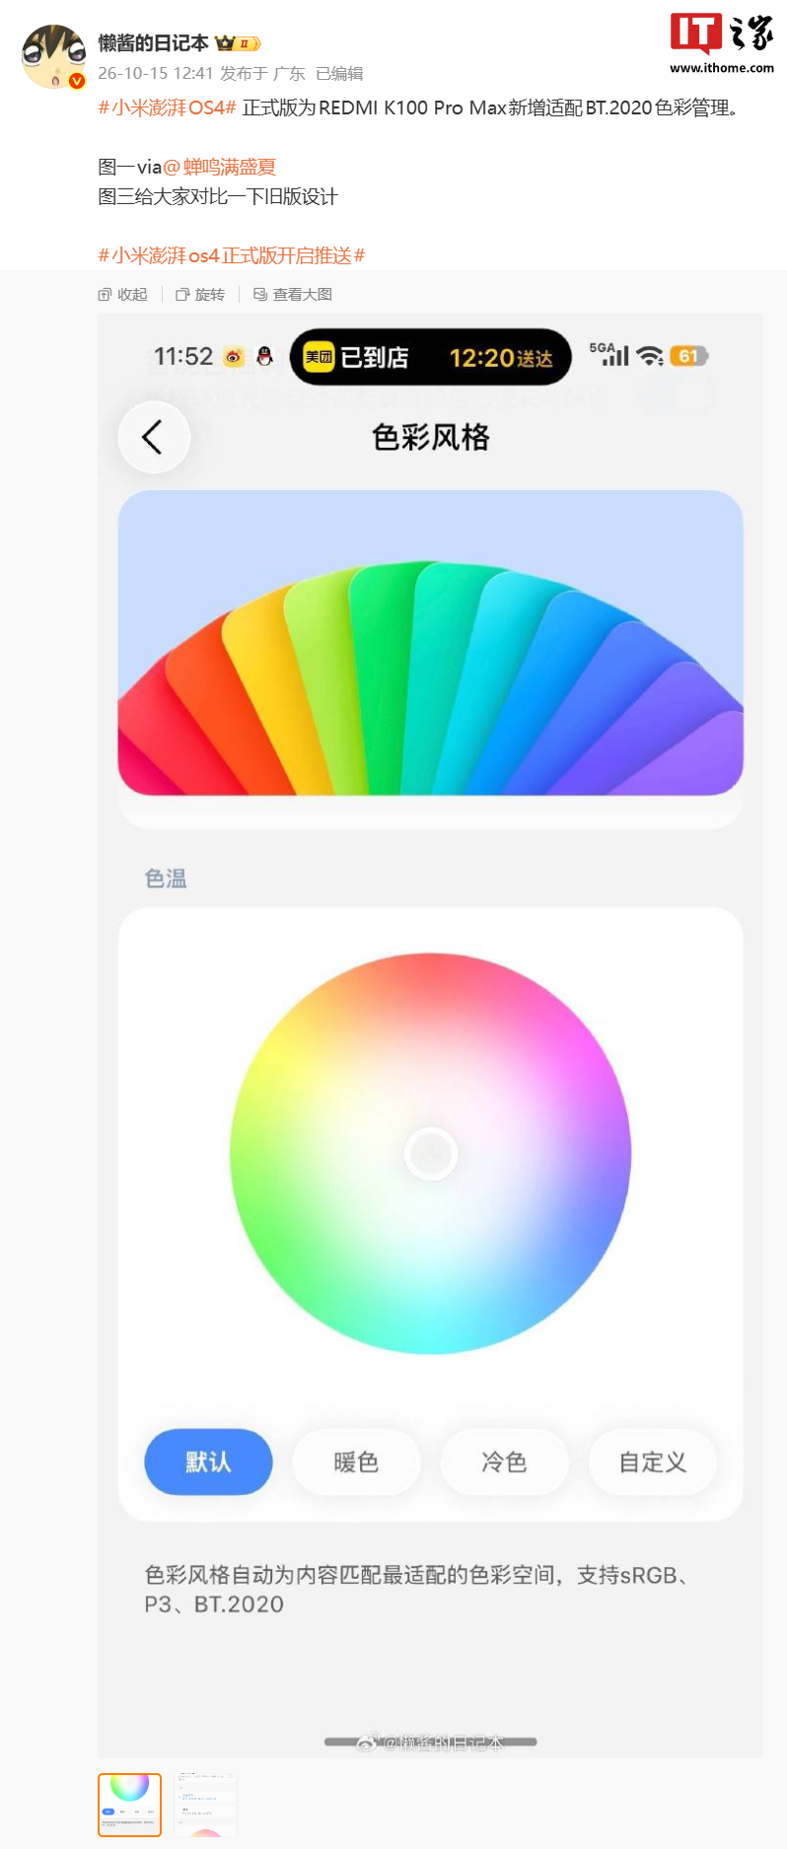Open the #小米澎湃os4正式版开启推送# hashtag
Viewport: 787px width, 1849px height.
232,255
